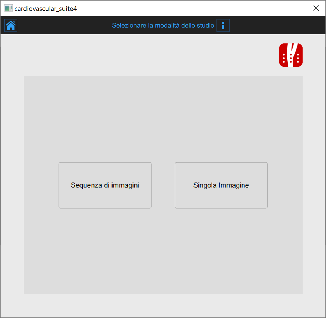Click the blue Home icon
This screenshot has height=318, width=326.
point(11,26)
